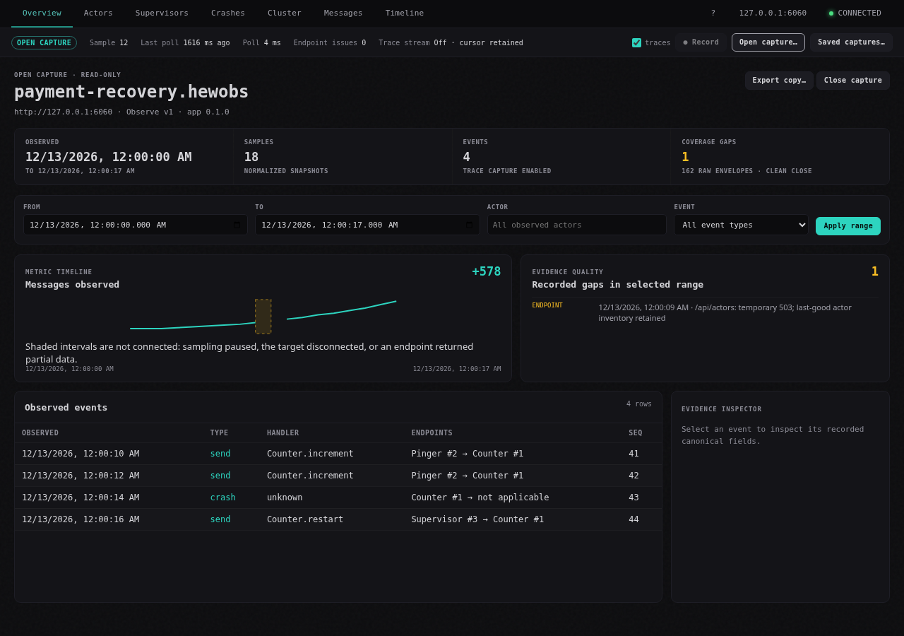Click the Record button

coord(701,42)
